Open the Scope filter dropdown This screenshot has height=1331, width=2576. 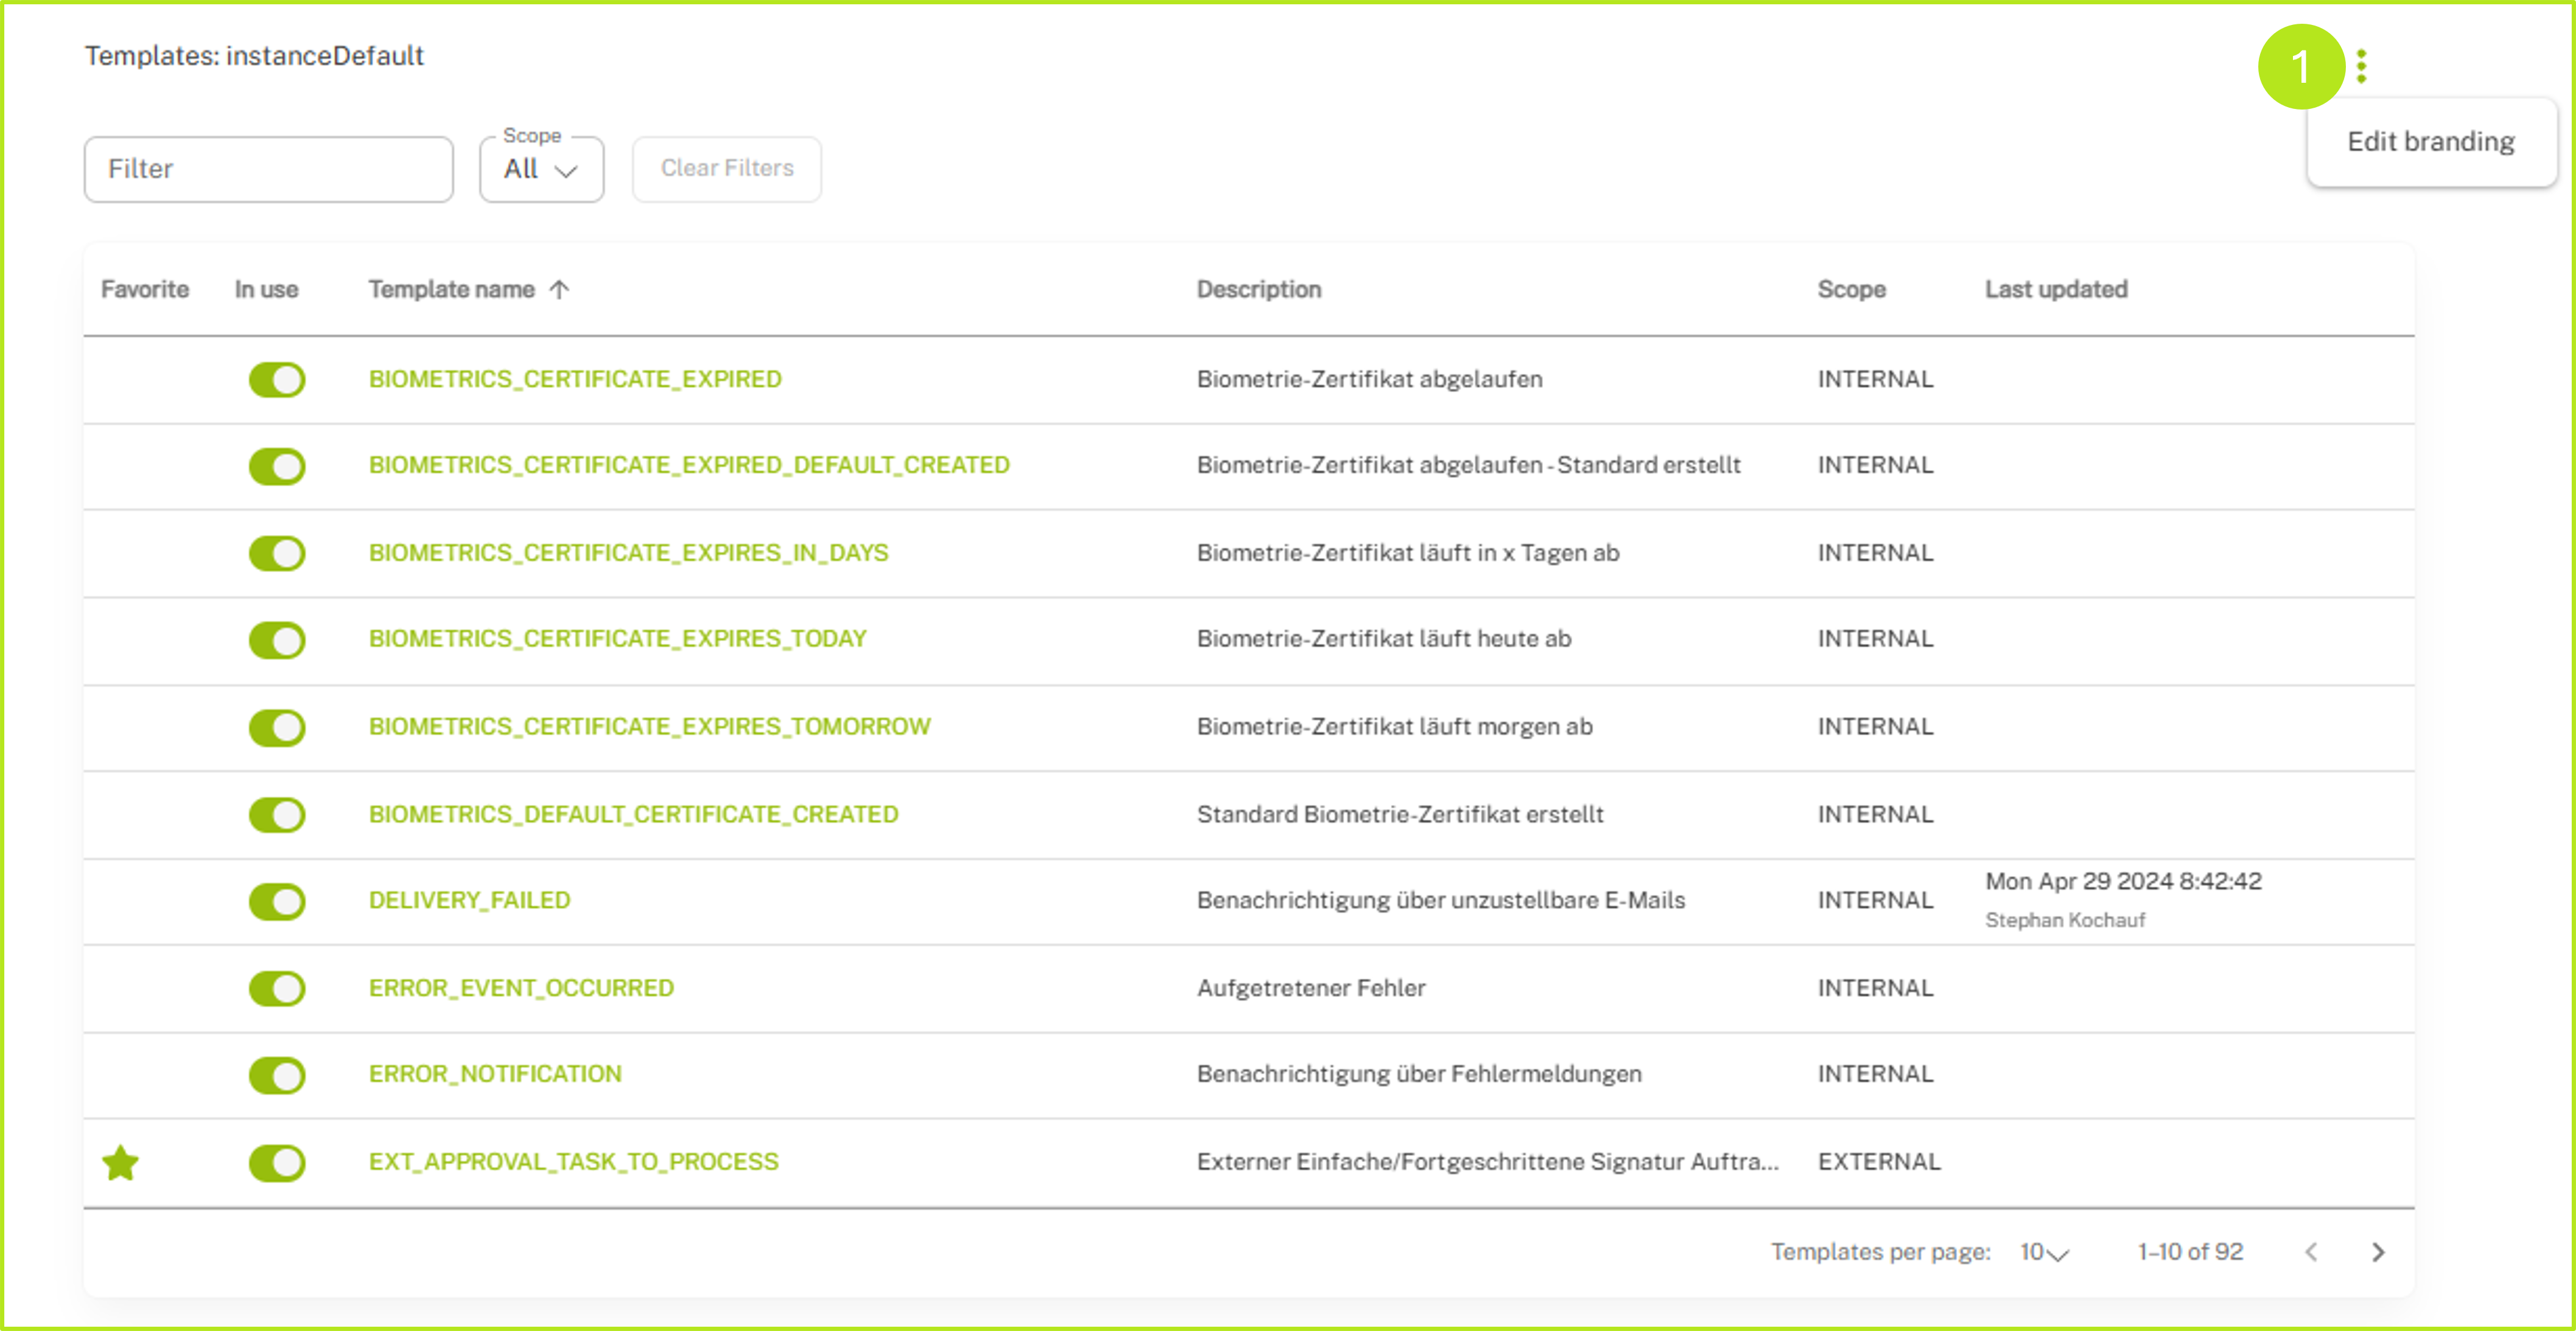[x=541, y=169]
